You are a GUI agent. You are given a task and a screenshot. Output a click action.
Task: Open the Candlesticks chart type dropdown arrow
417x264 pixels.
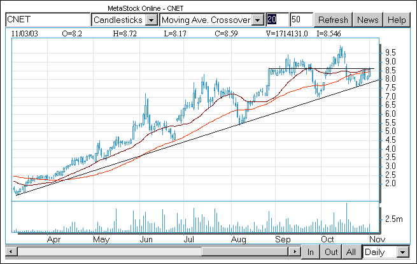pyautogui.click(x=152, y=20)
